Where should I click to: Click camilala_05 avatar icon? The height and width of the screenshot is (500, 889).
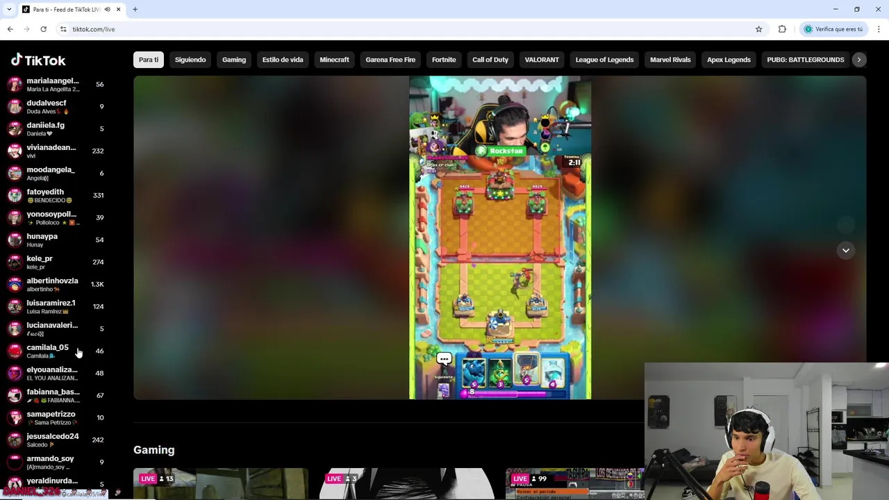pos(15,351)
